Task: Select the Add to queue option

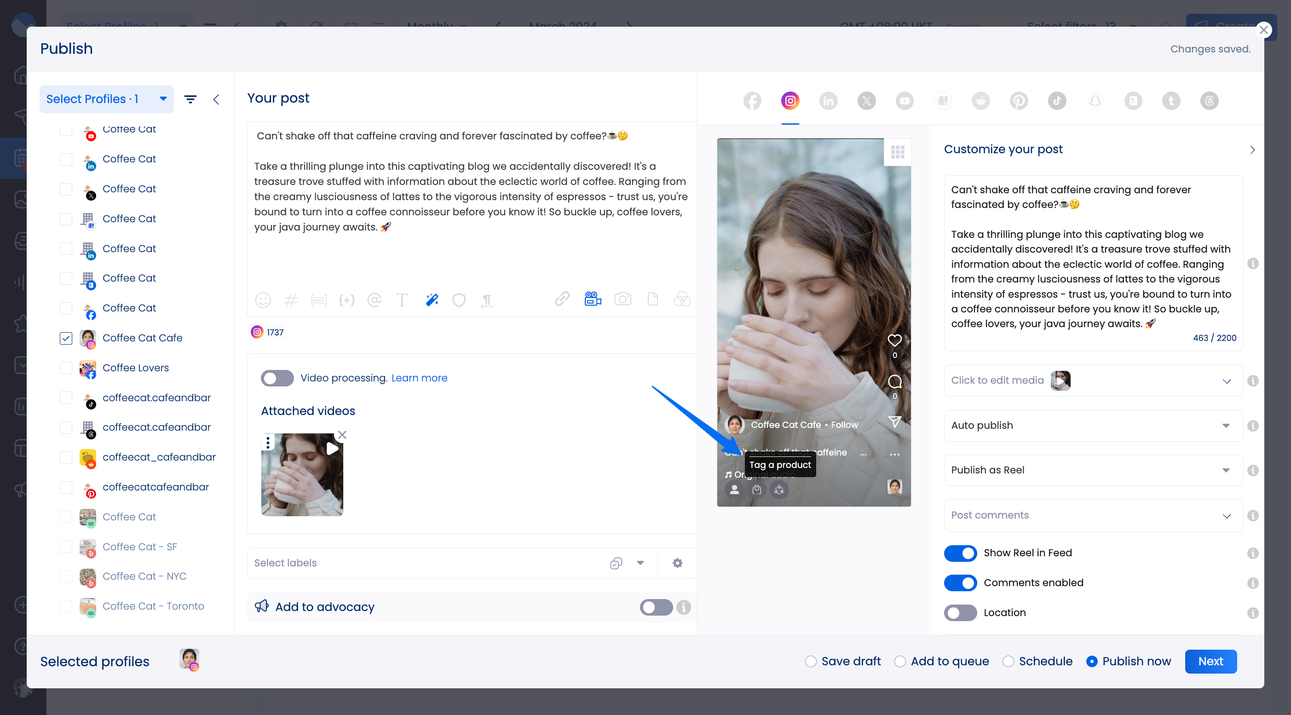Action: 899,661
